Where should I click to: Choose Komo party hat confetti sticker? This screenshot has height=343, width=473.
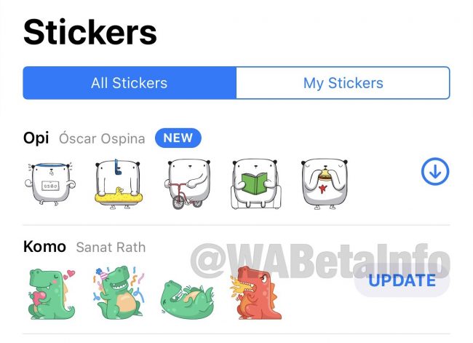[x=119, y=292]
